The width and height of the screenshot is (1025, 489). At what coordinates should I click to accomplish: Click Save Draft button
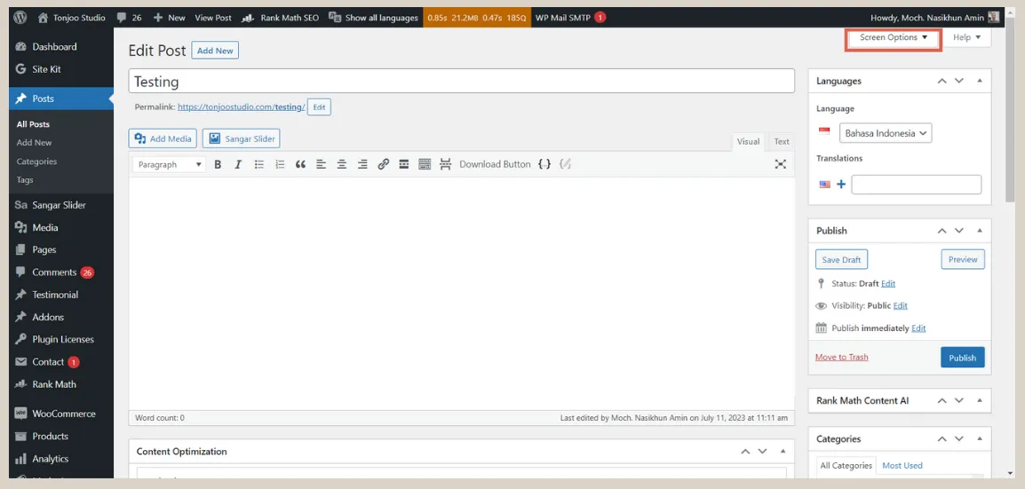pyautogui.click(x=841, y=259)
